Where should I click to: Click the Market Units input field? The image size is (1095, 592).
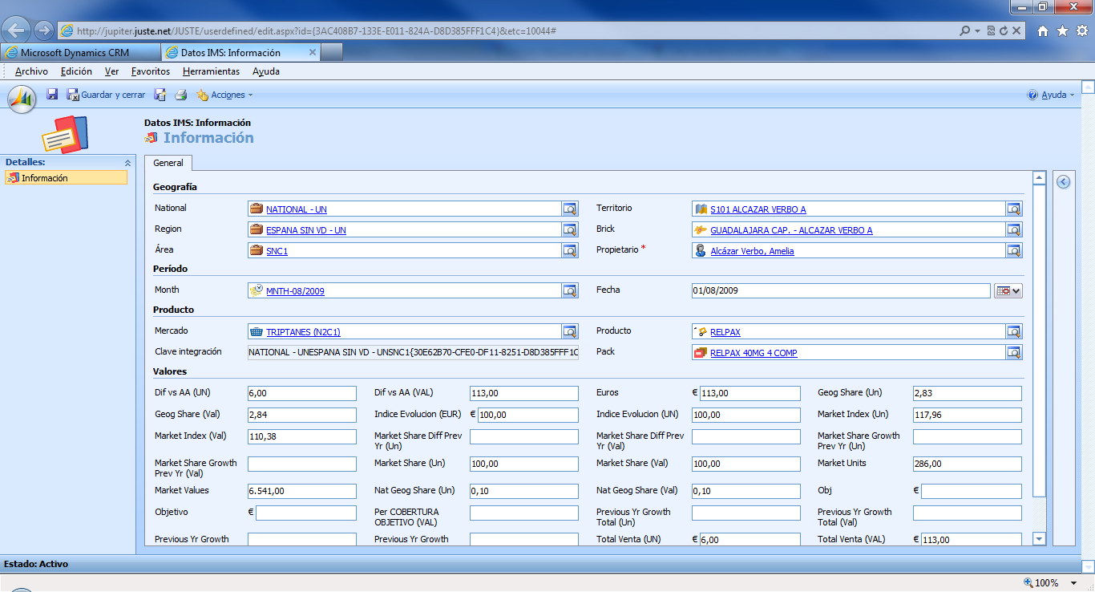click(968, 464)
